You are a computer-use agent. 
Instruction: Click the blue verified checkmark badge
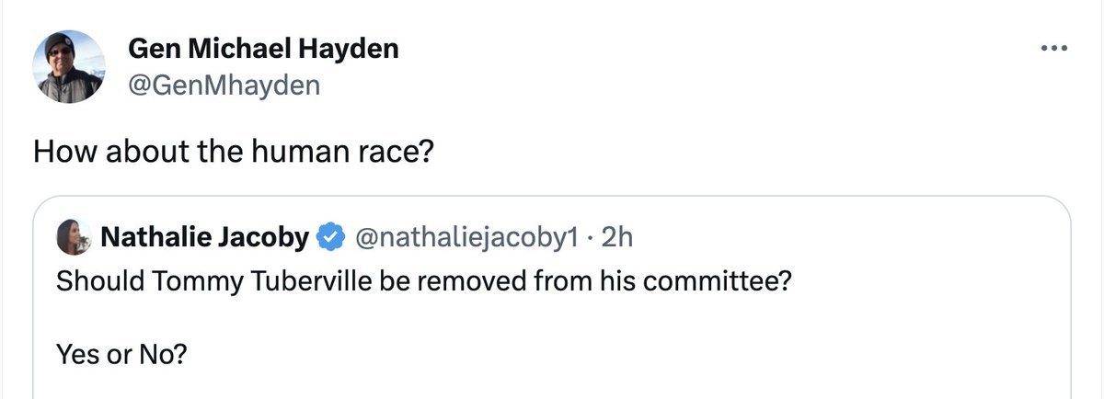coord(329,237)
